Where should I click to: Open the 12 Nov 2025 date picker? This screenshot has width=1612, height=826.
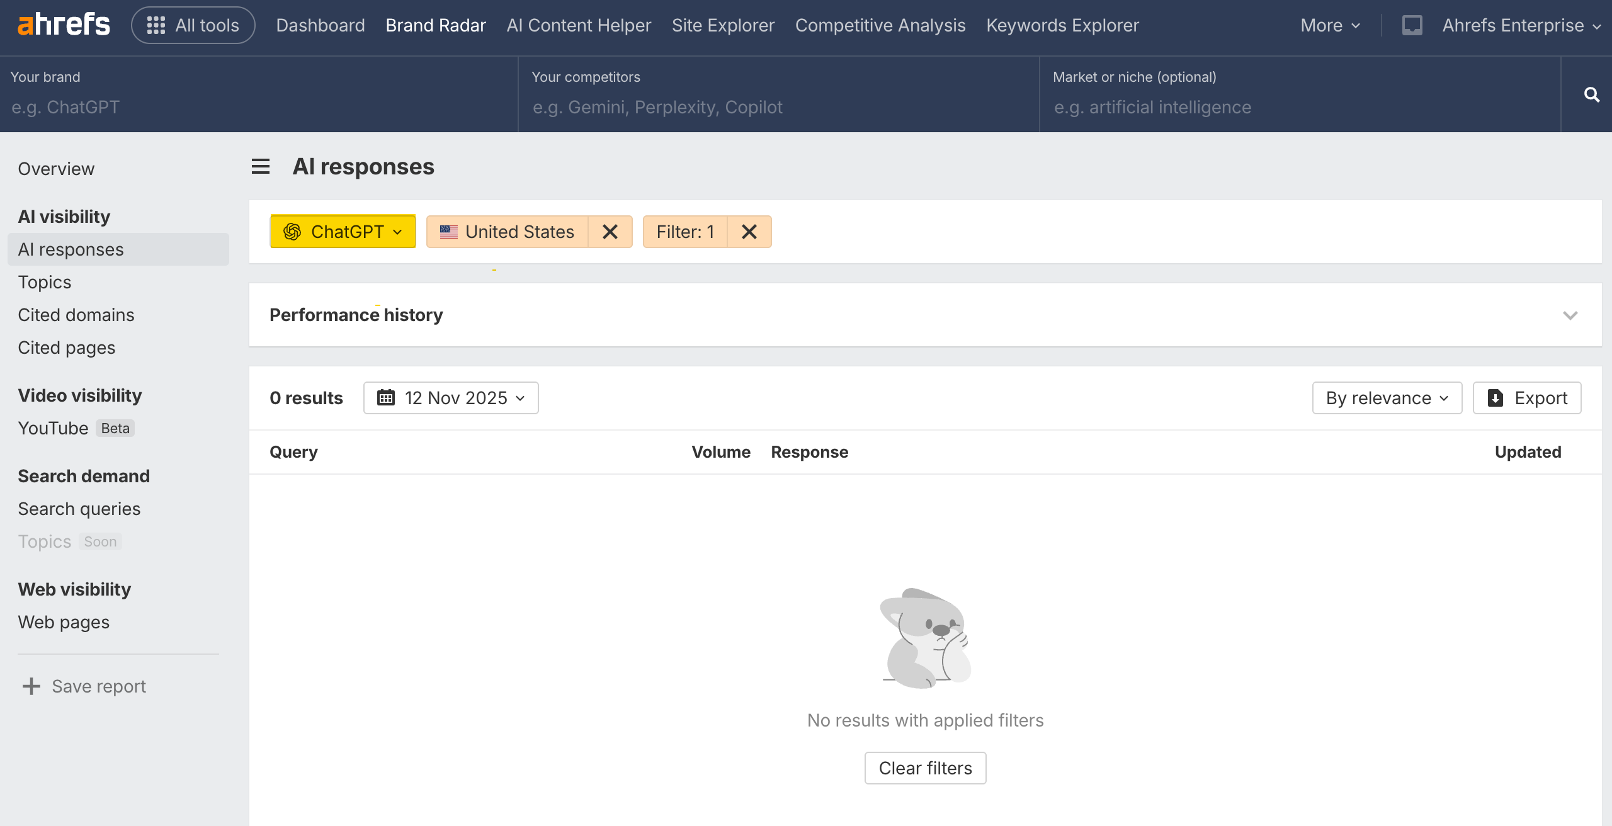tap(451, 398)
